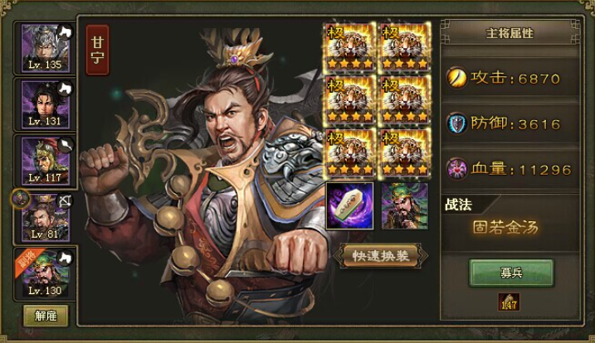The width and height of the screenshot is (595, 343).
Task: Open the bottom-right tiger equipment slot
Action: [404, 153]
